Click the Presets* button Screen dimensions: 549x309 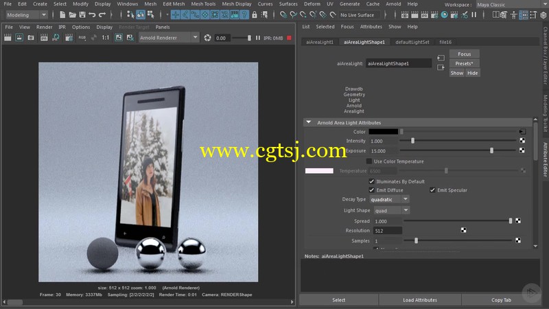click(465, 63)
